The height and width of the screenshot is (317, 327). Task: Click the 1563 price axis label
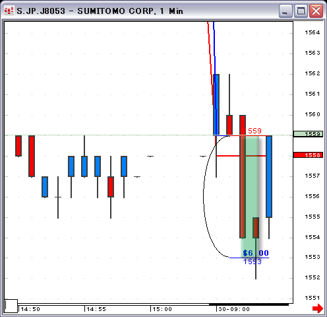tap(312, 53)
